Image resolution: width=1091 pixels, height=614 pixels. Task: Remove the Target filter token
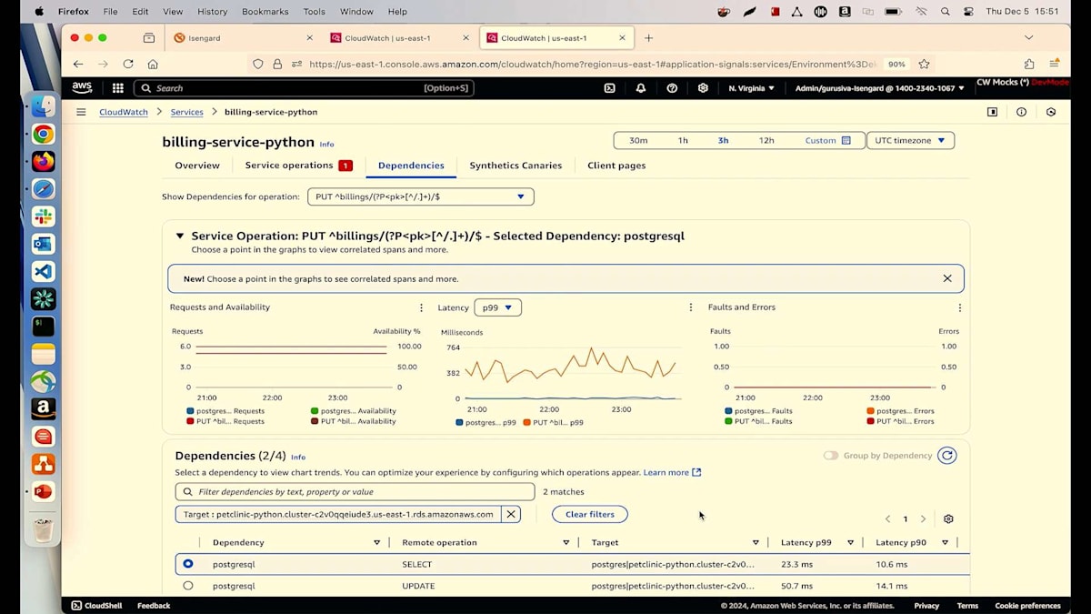coord(511,514)
